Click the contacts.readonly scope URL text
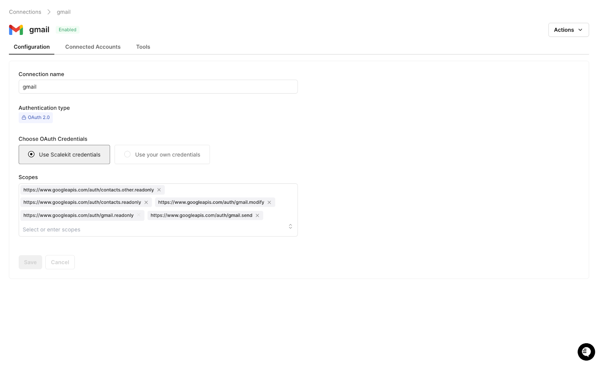The image size is (599, 368). (82, 202)
